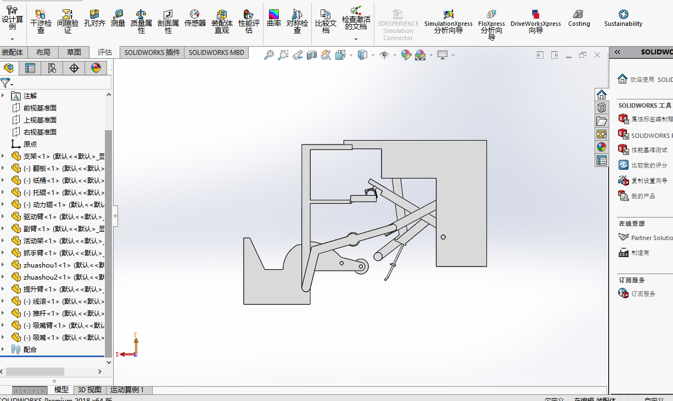Run 性能评估 performance evaluation
Viewport: 673px width, 401px height.
[249, 21]
